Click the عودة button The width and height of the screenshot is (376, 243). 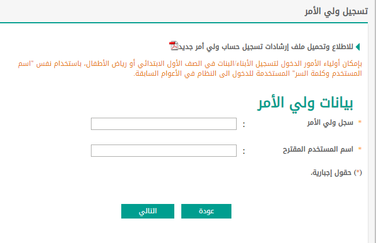pos(206,211)
